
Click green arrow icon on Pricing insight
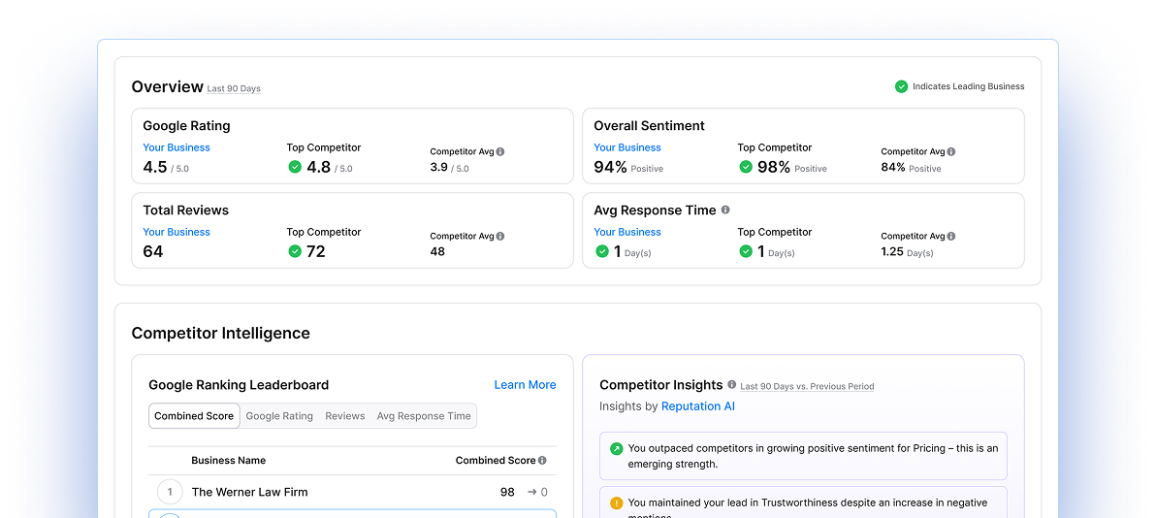click(616, 449)
